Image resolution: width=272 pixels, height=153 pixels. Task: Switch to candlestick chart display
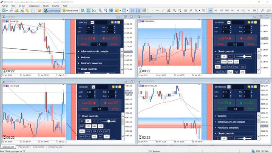[x=88, y=11]
